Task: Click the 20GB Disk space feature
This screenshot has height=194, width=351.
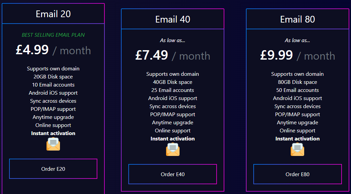Action: [53, 77]
